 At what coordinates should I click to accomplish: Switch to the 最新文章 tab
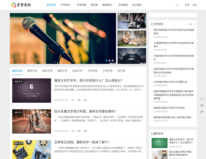[17, 71]
